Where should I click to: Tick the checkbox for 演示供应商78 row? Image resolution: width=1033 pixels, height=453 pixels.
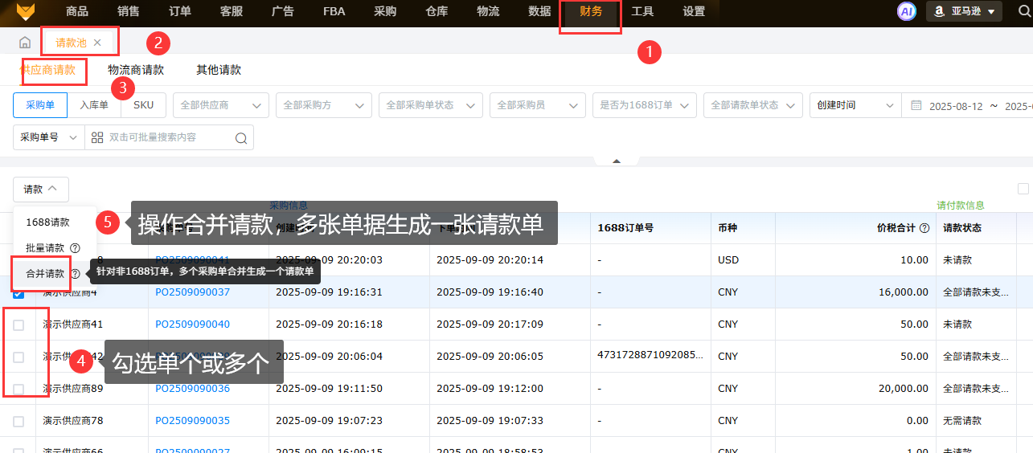pos(18,421)
